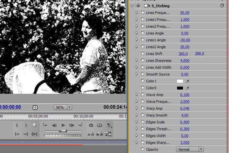Click the 00:10:00:00 mark on the time ruler
229x153 pixels.
[83, 116]
